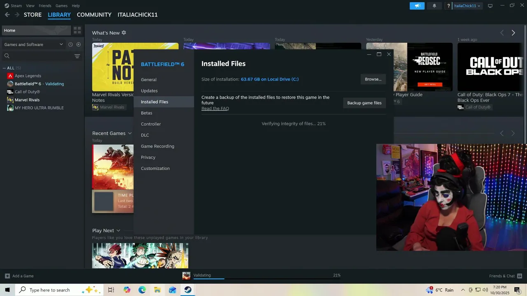
Task: Click Backup game files button
Action: (364, 103)
